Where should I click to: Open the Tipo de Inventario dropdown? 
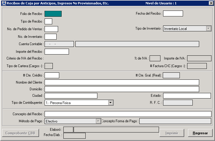pos(209,28)
